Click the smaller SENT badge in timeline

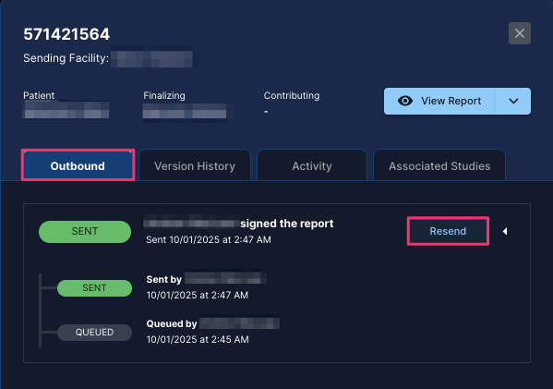(94, 288)
